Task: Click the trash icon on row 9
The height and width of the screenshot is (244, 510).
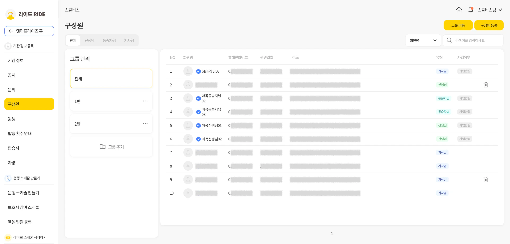Action: tap(486, 179)
